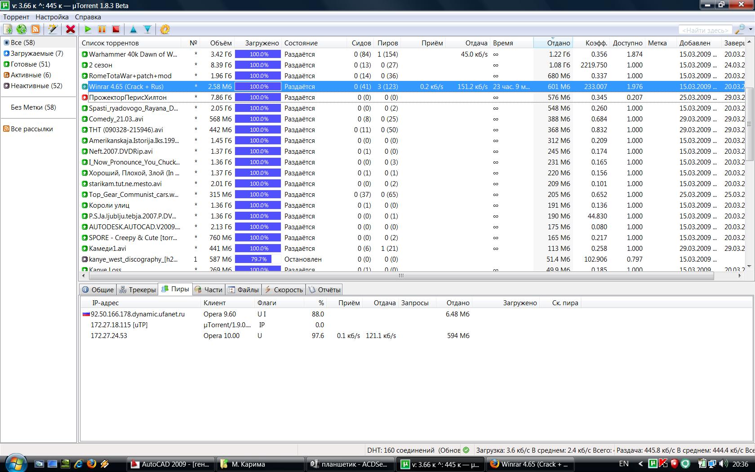Viewport: 755px width, 472px height.
Task: Click Add Torrent from URL globe icon
Action: point(22,29)
